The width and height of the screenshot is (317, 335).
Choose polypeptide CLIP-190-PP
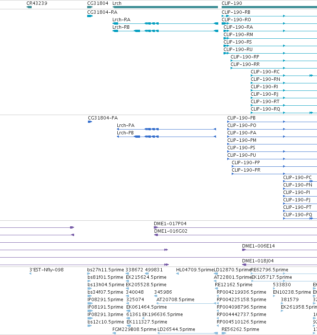(x=246, y=163)
